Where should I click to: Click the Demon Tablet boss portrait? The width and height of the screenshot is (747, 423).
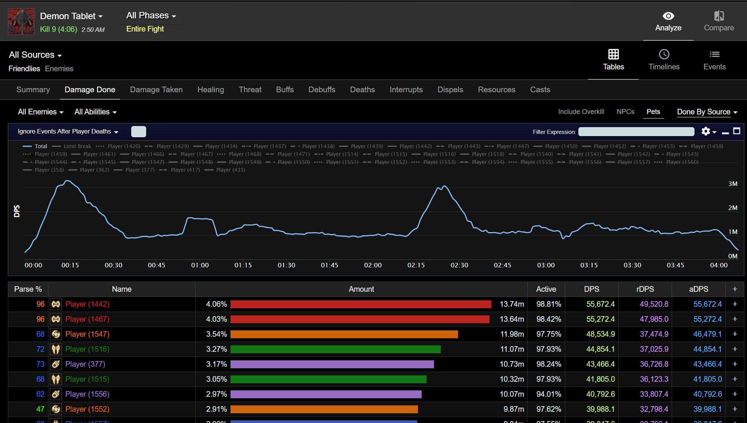[21, 21]
